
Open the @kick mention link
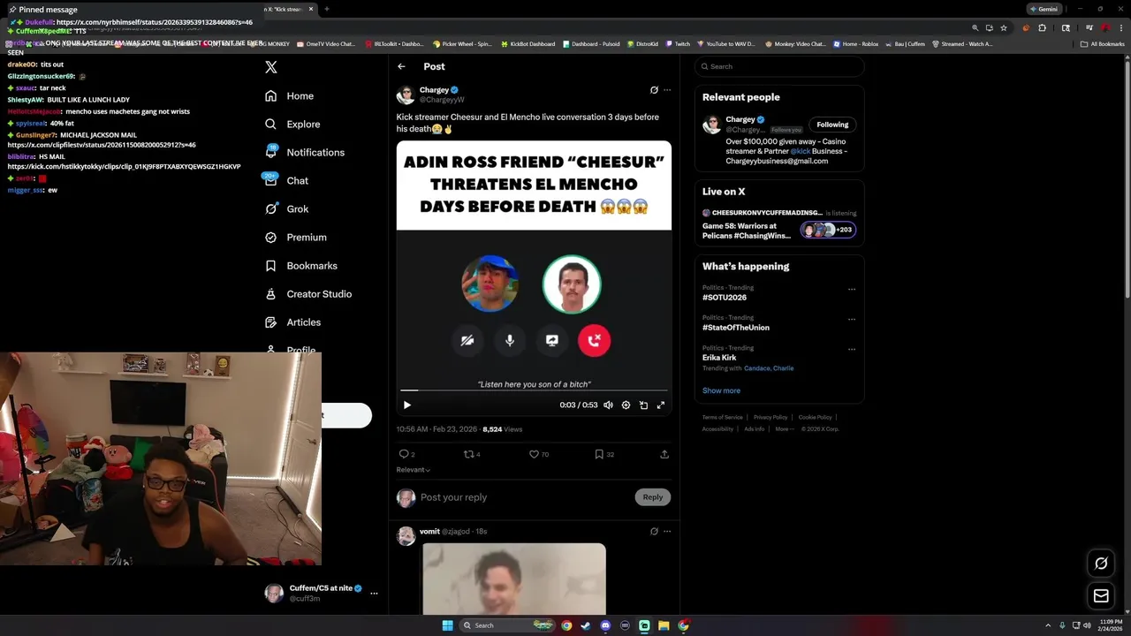[x=800, y=151]
